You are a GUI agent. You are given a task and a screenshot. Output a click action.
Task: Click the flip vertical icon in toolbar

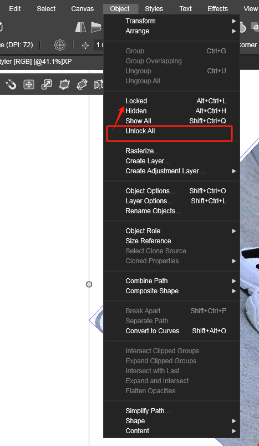pos(97,27)
